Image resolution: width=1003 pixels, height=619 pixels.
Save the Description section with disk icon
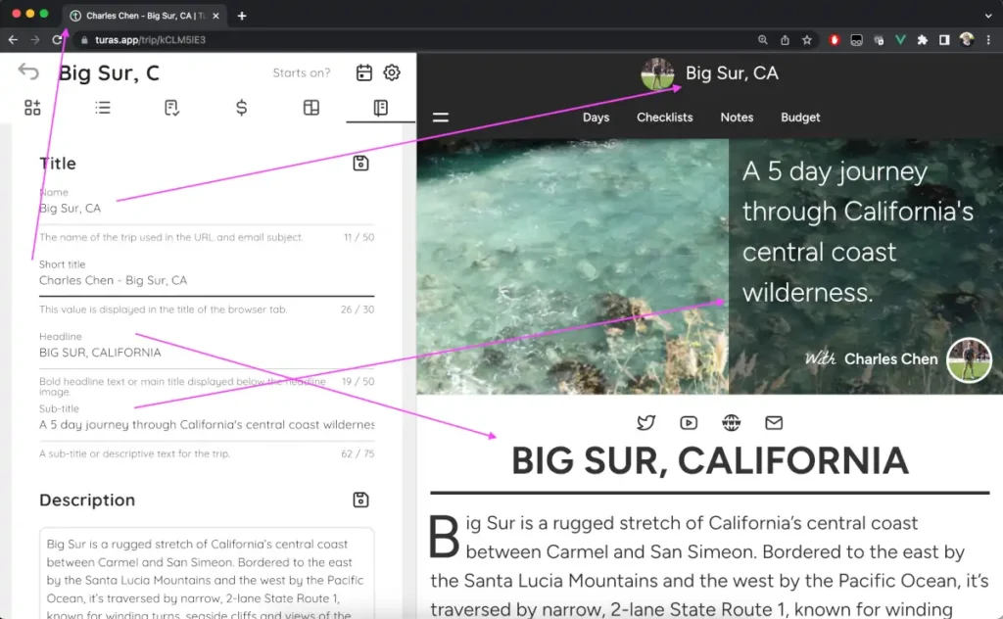(360, 500)
